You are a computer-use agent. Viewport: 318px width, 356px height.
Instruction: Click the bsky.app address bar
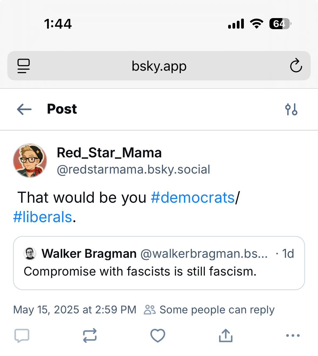pyautogui.click(x=159, y=66)
